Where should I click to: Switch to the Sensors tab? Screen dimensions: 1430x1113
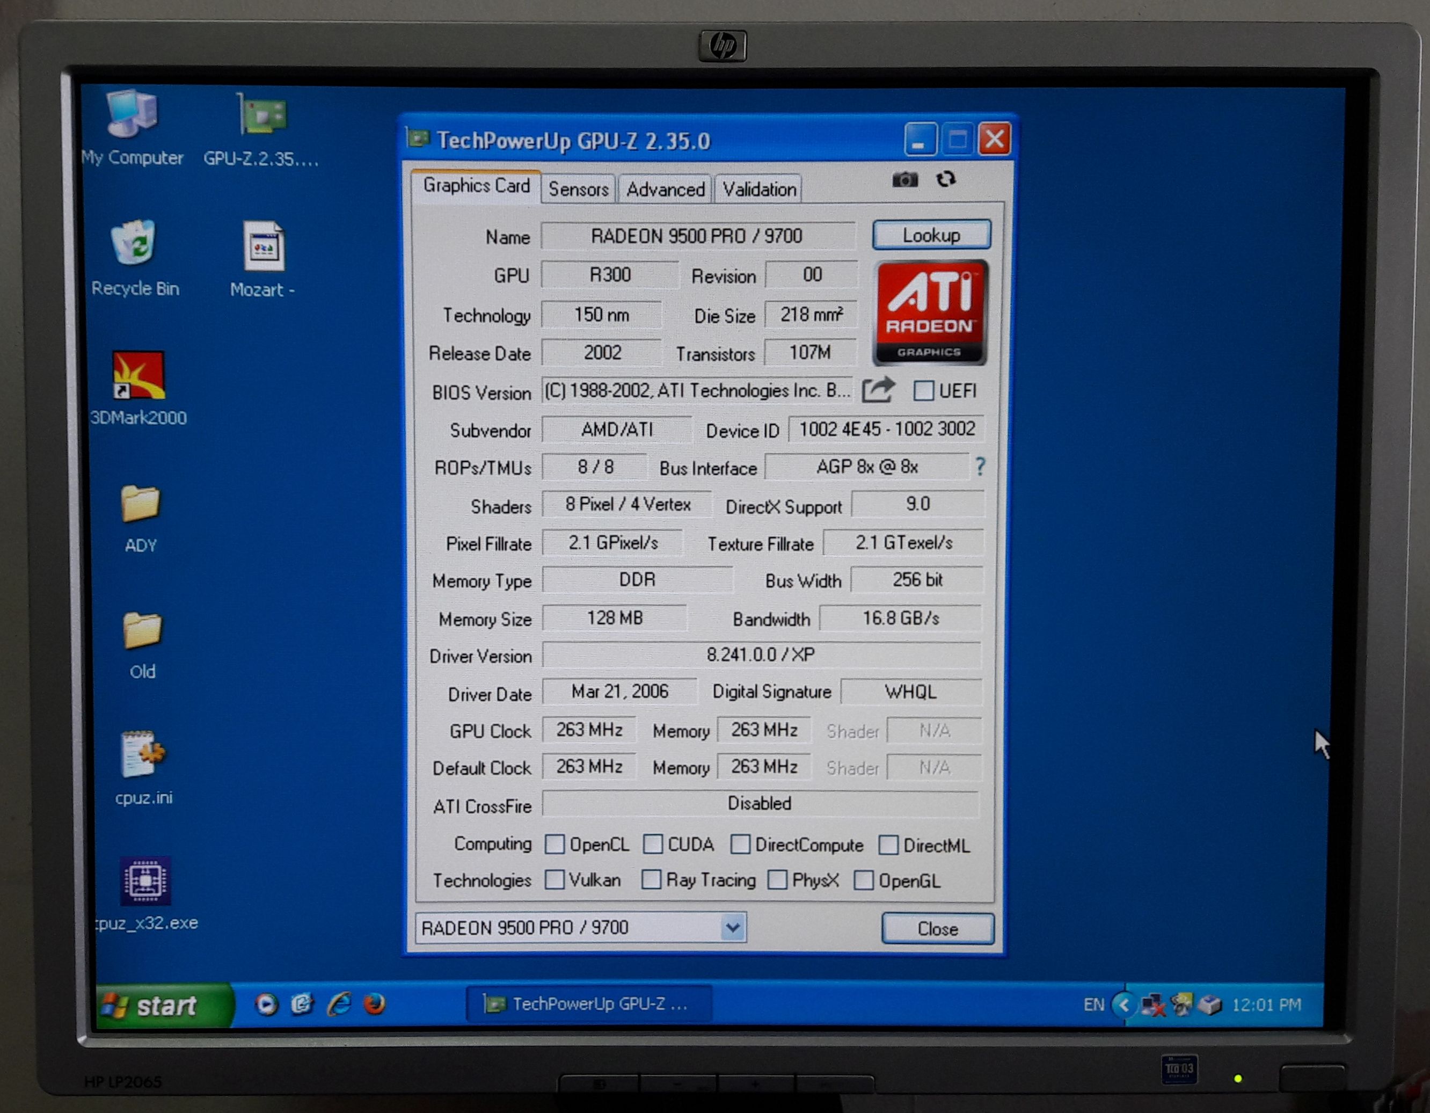(x=578, y=190)
